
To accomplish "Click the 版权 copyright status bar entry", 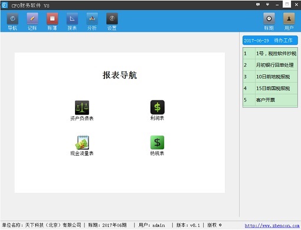I will click(214, 225).
